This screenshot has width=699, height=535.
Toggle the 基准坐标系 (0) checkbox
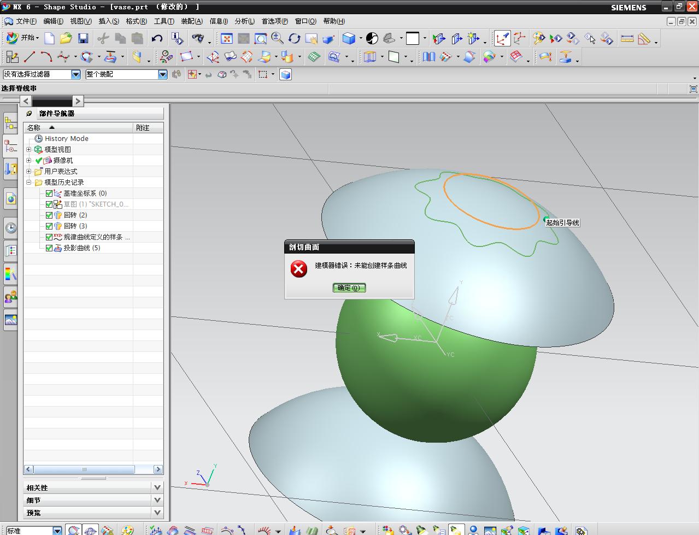49,193
